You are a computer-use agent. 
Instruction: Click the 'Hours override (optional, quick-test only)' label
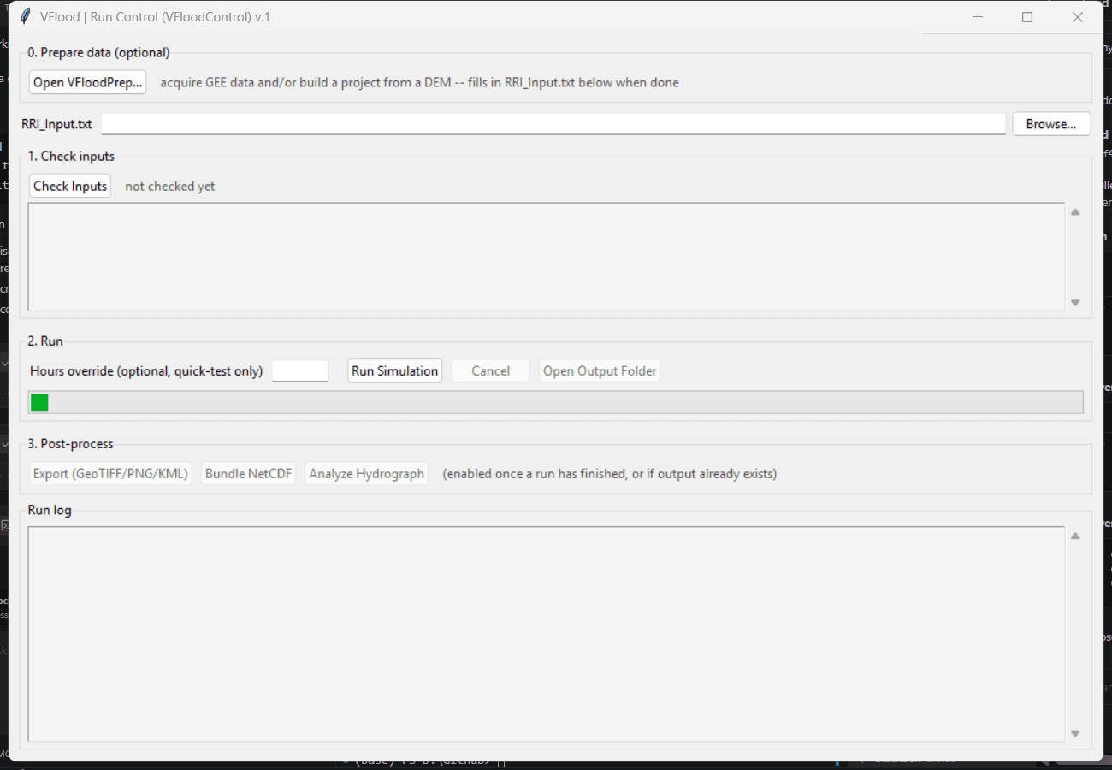click(146, 371)
